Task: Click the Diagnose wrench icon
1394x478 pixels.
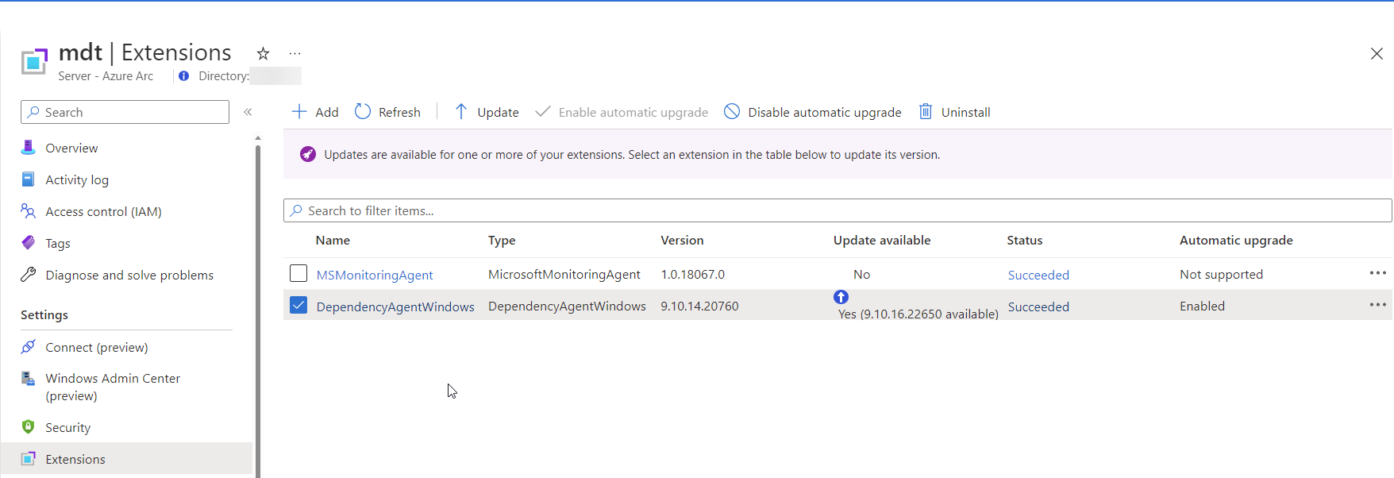Action: point(29,274)
